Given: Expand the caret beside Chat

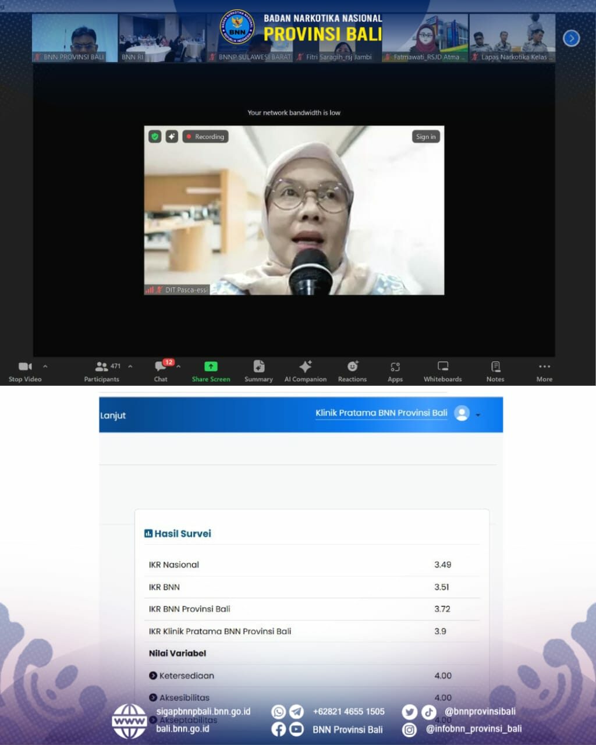Looking at the screenshot, I should click(x=178, y=366).
